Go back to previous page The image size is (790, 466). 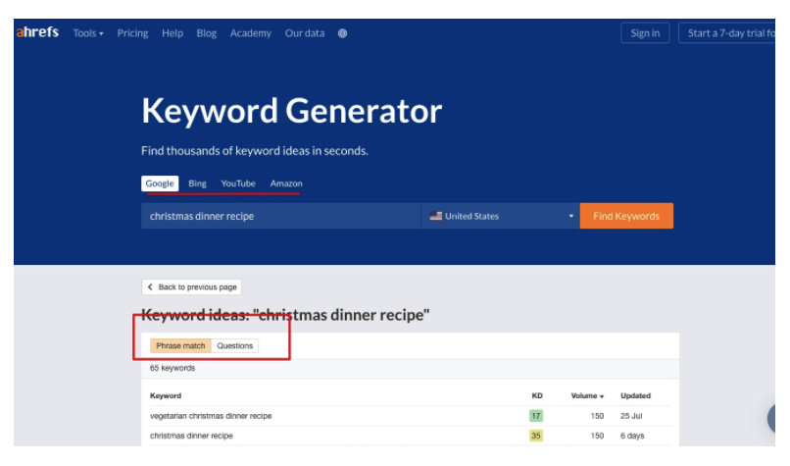pyautogui.click(x=191, y=287)
